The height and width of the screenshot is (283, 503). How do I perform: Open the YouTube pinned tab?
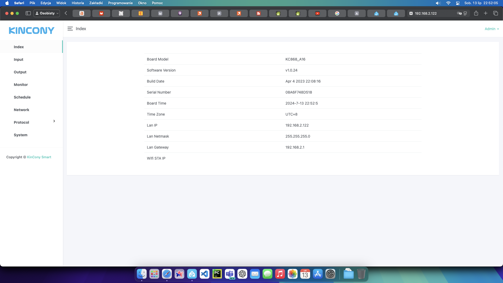[317, 13]
